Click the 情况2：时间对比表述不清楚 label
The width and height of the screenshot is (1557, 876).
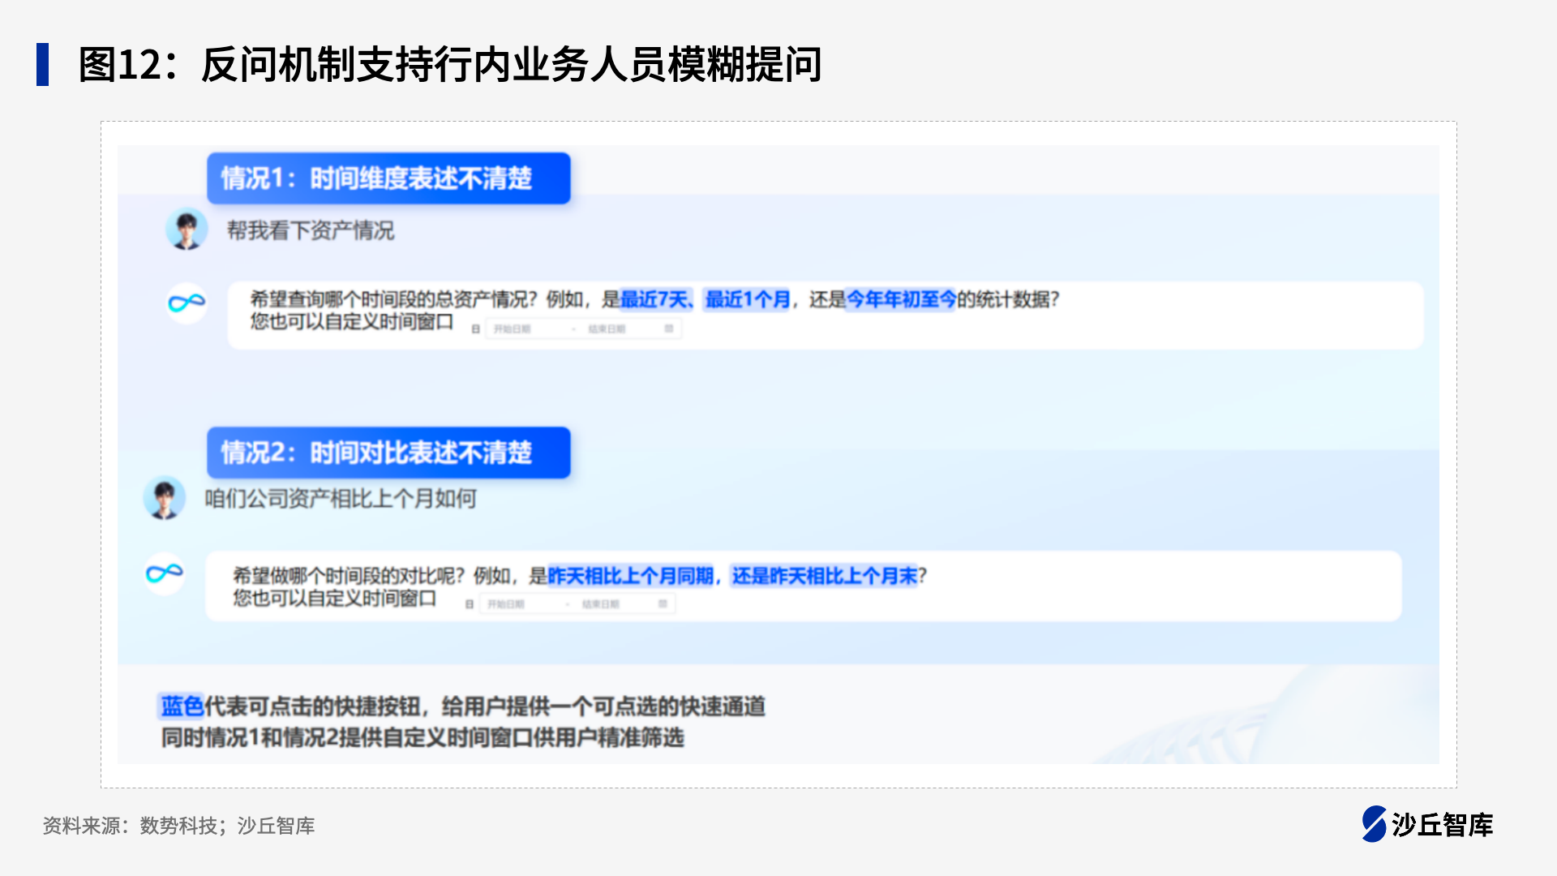[388, 453]
